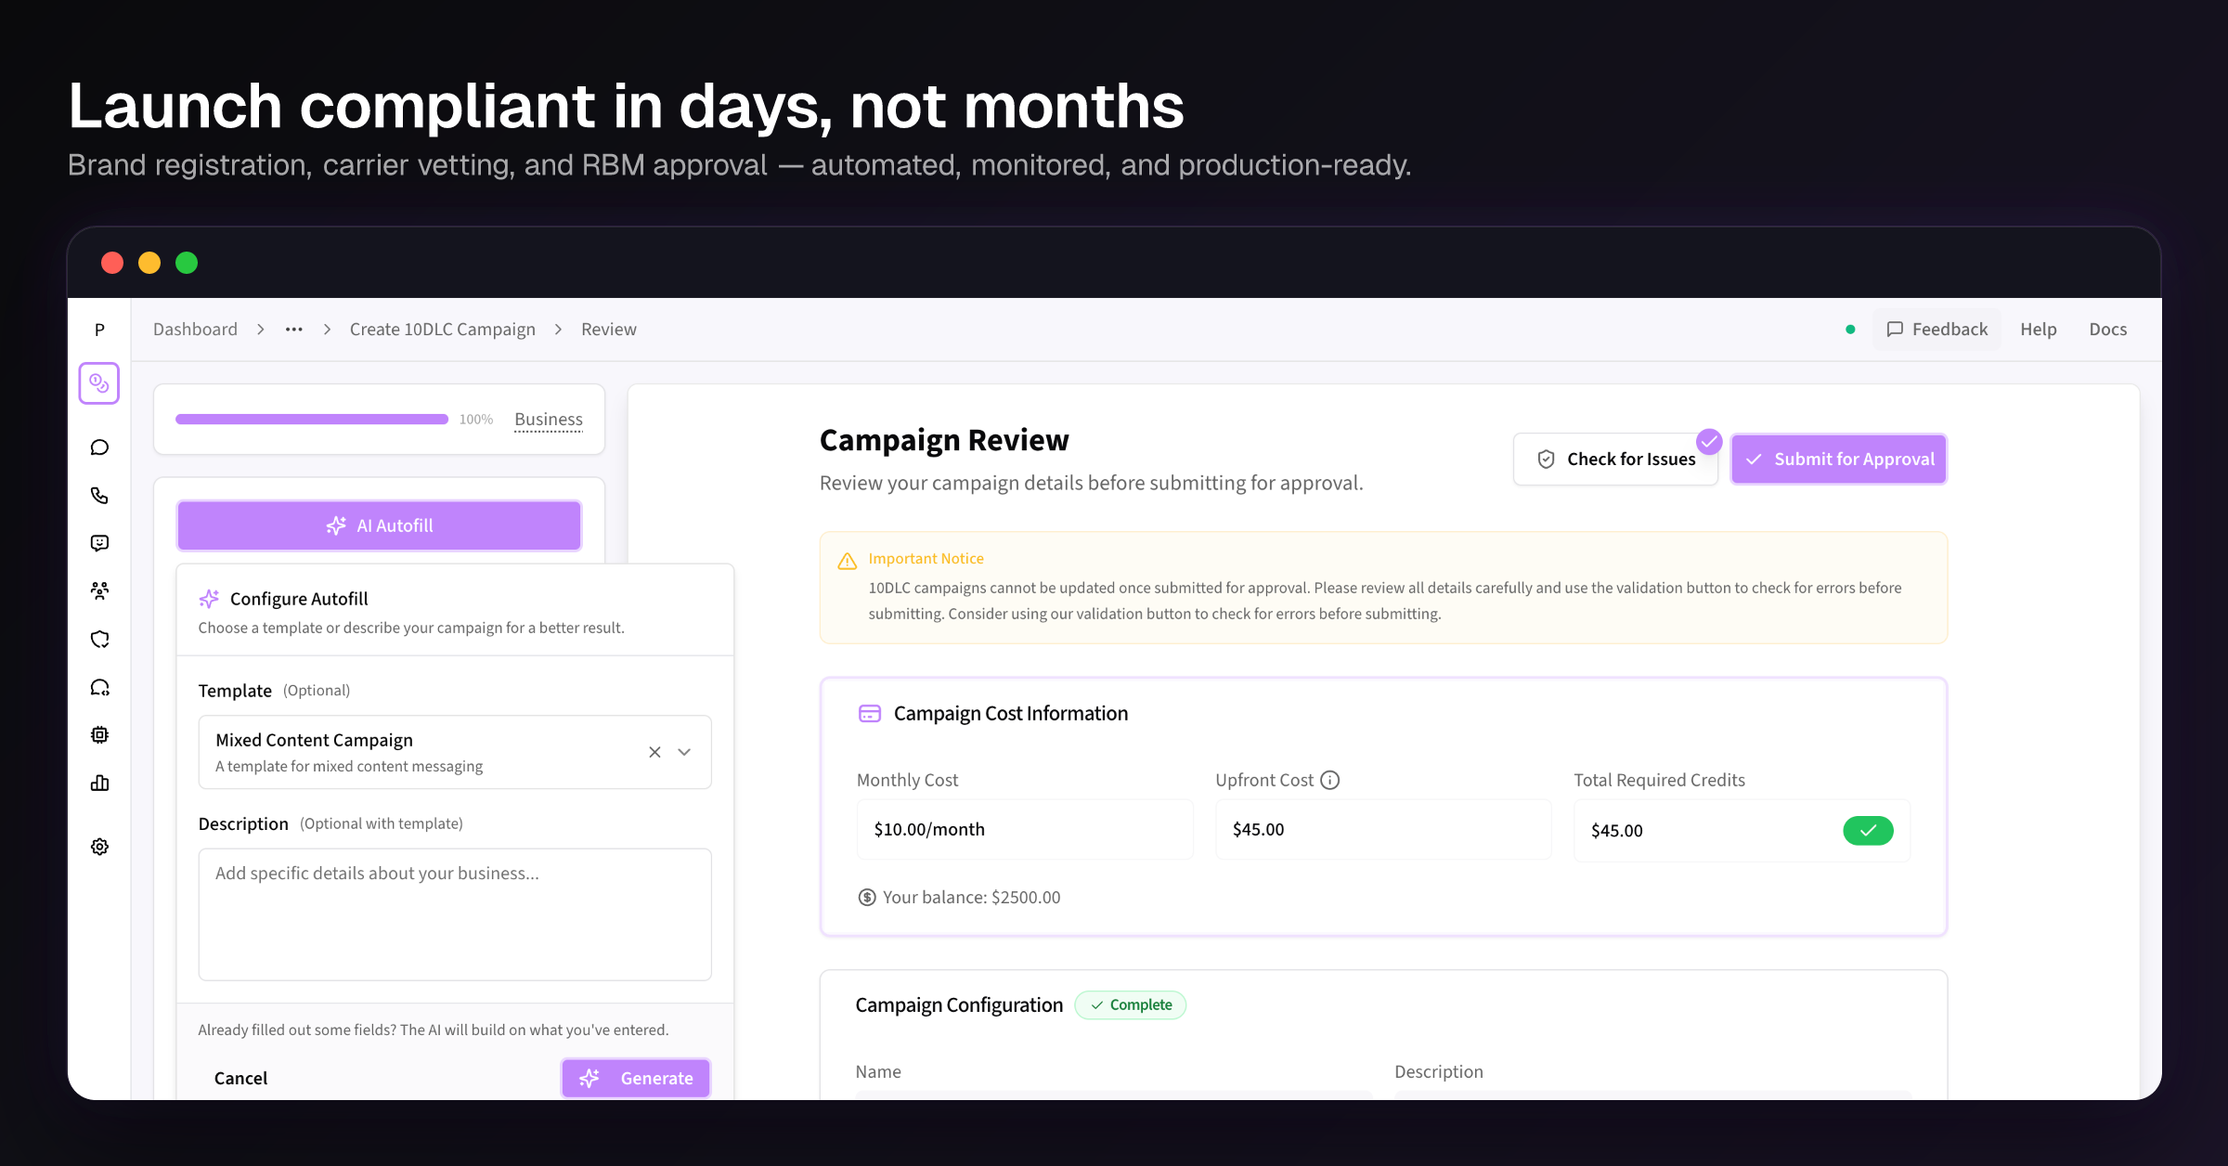
Task: Open the smiley message sidebar icon
Action: pos(99,543)
